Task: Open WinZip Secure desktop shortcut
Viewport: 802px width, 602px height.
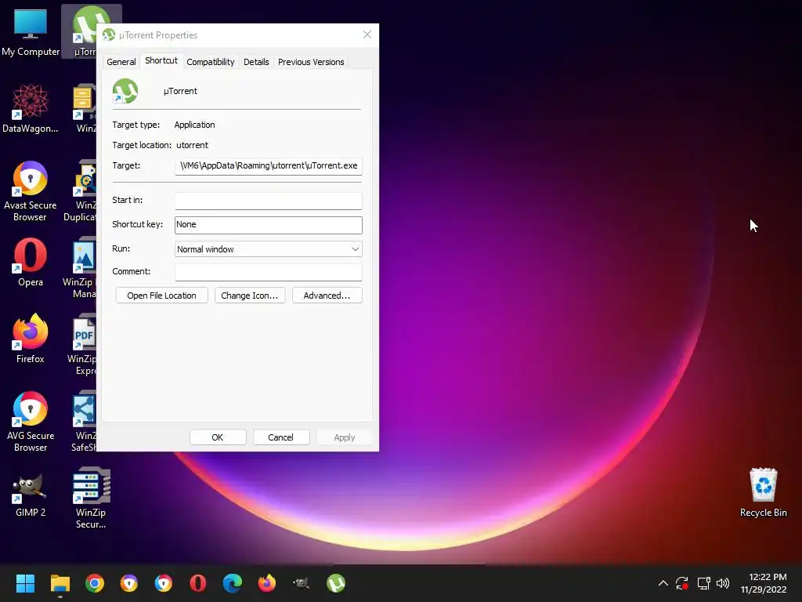Action: pos(91,498)
